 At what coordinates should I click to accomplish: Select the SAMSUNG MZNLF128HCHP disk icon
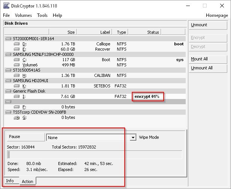point(8,54)
